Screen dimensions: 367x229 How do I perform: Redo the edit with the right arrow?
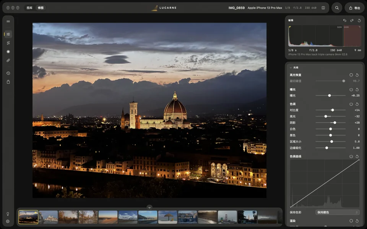(352, 20)
